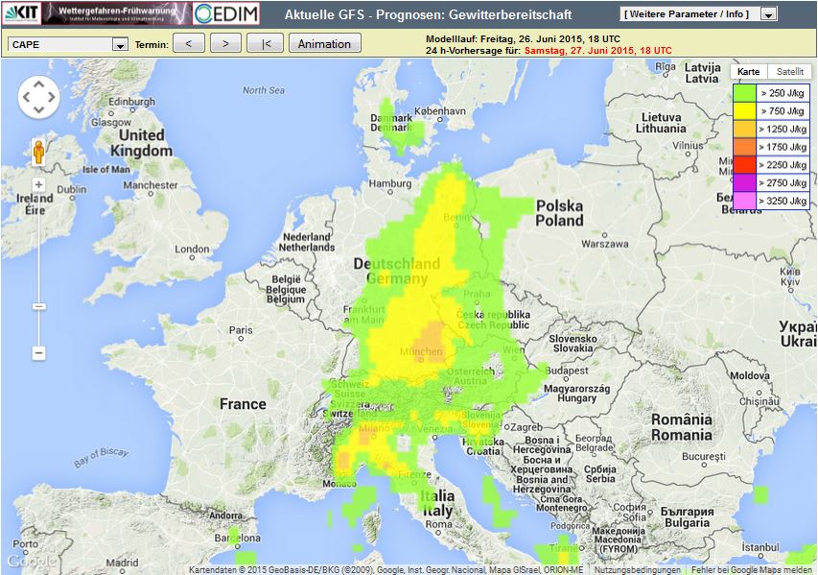
Task: Click the Modelllauf date text
Action: click(523, 39)
